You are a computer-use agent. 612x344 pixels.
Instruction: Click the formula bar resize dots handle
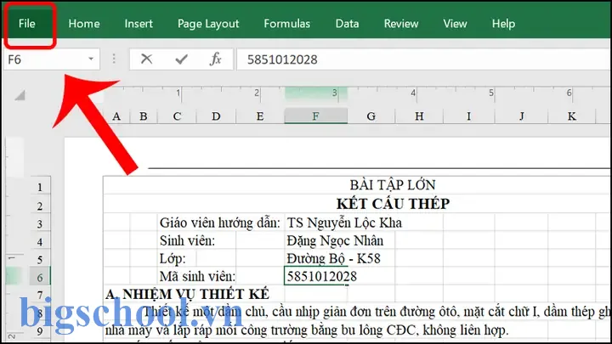point(114,59)
